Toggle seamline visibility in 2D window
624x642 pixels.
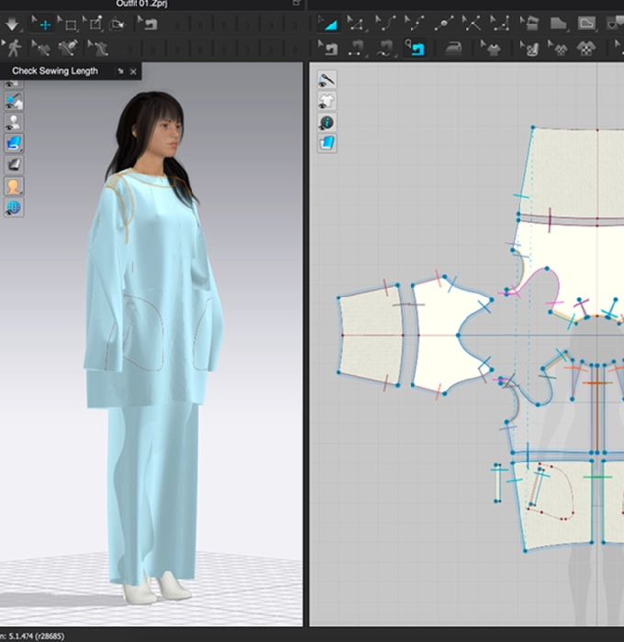pyautogui.click(x=328, y=81)
